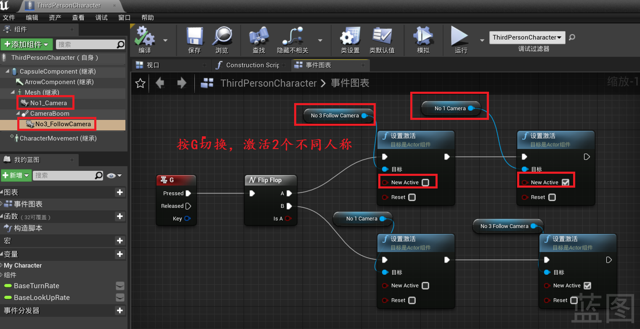The image size is (640, 329).
Task: Toggle Hide Unrelated (隐藏不相关) icon
Action: point(292,37)
